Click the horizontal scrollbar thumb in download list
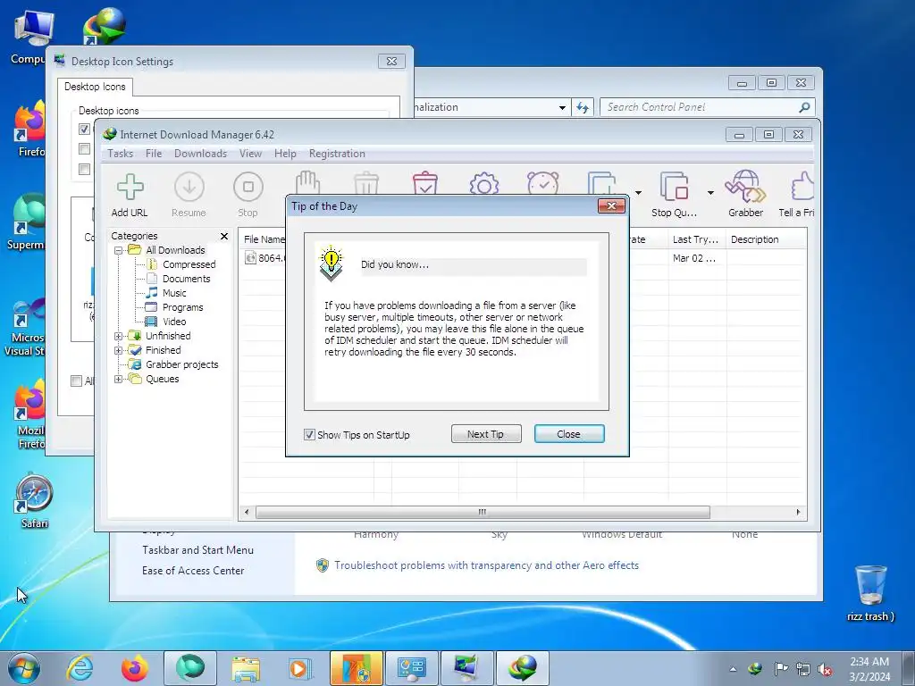The height and width of the screenshot is (686, 915). click(x=483, y=512)
